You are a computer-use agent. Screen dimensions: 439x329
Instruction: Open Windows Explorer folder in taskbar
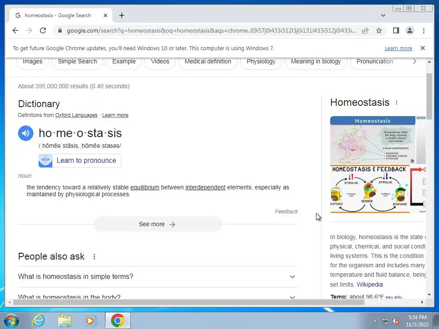[x=65, y=320]
